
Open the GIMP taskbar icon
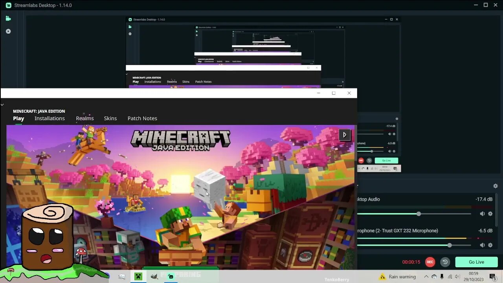pyautogui.click(x=154, y=276)
